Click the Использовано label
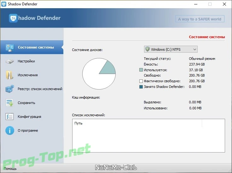Screen dimensions: 232x173 click(x=155, y=108)
